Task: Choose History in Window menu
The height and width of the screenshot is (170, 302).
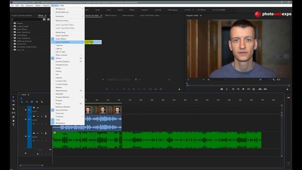Action: pos(67,71)
